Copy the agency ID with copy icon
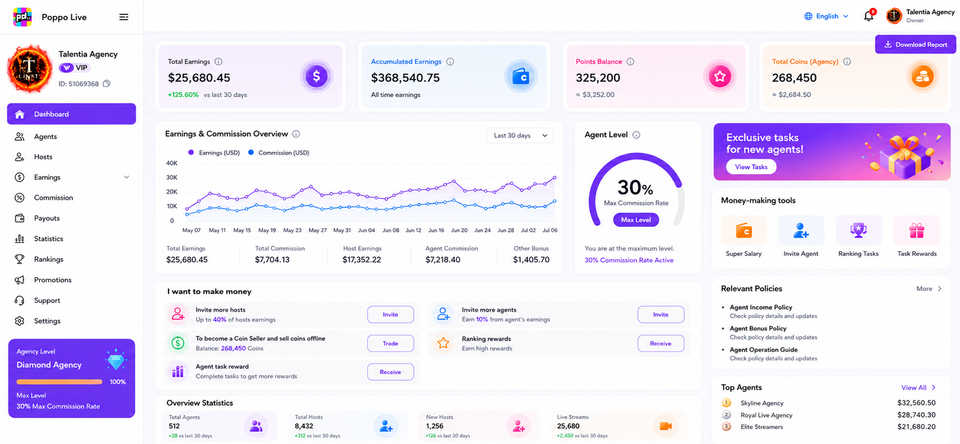This screenshot has height=444, width=960. click(107, 83)
